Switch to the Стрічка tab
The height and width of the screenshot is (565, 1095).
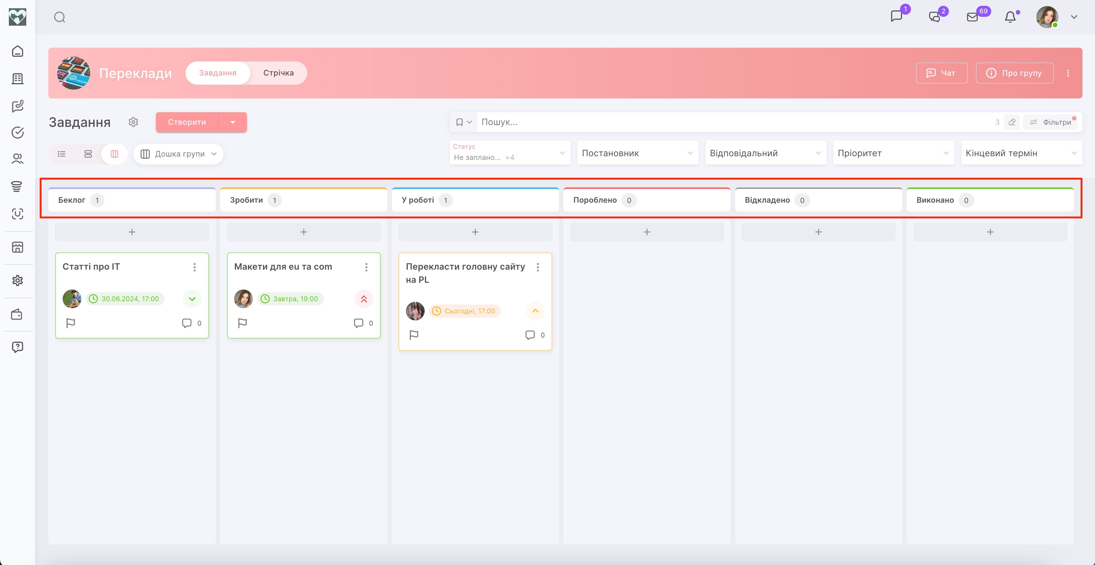click(x=278, y=73)
